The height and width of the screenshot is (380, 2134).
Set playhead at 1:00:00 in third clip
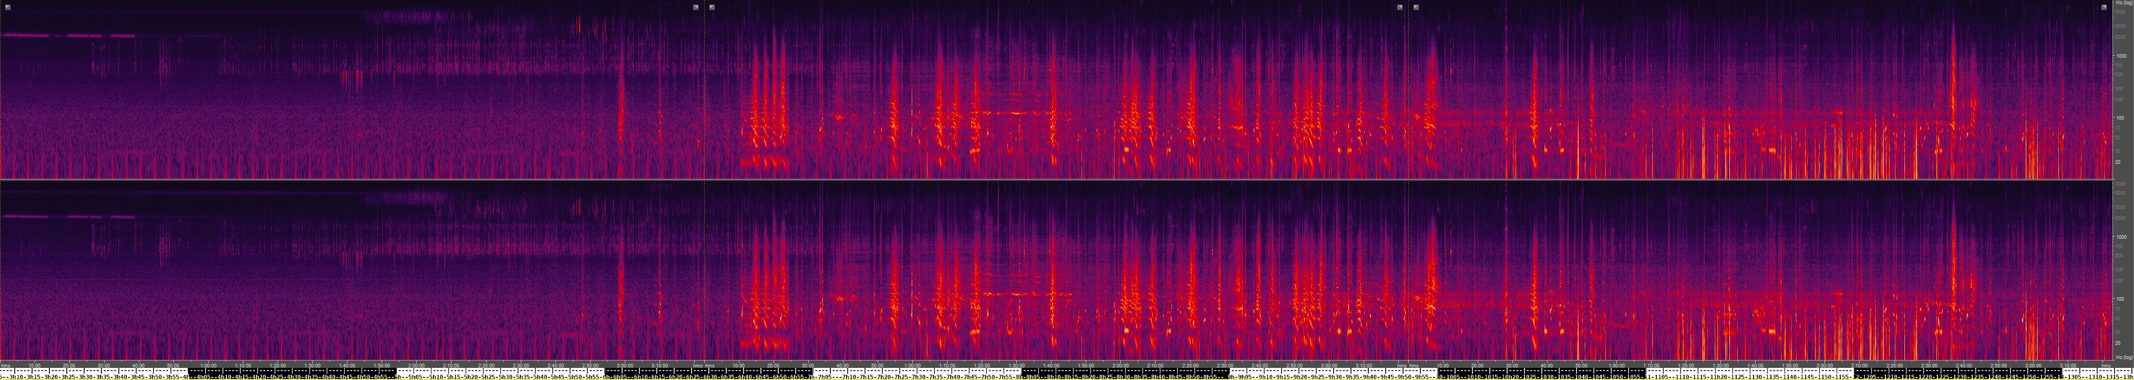point(1616,365)
